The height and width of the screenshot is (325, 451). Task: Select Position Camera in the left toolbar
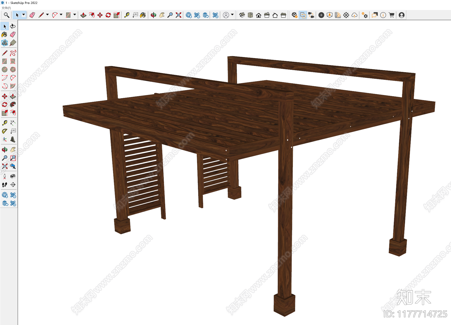(x=5, y=176)
